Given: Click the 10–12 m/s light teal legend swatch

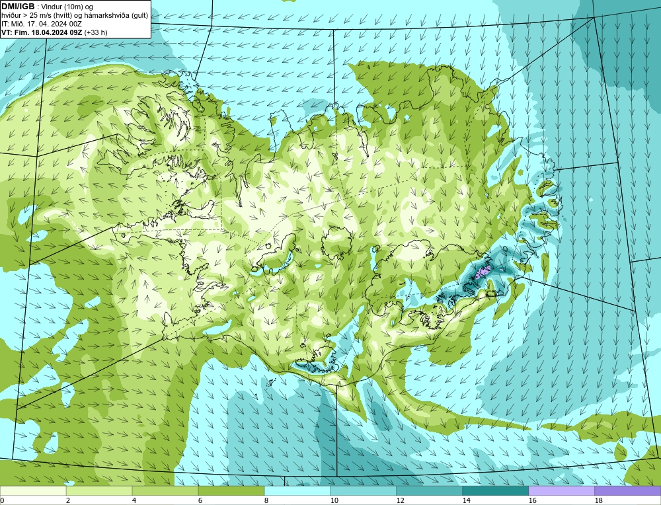Looking at the screenshot, I should pyautogui.click(x=364, y=490).
